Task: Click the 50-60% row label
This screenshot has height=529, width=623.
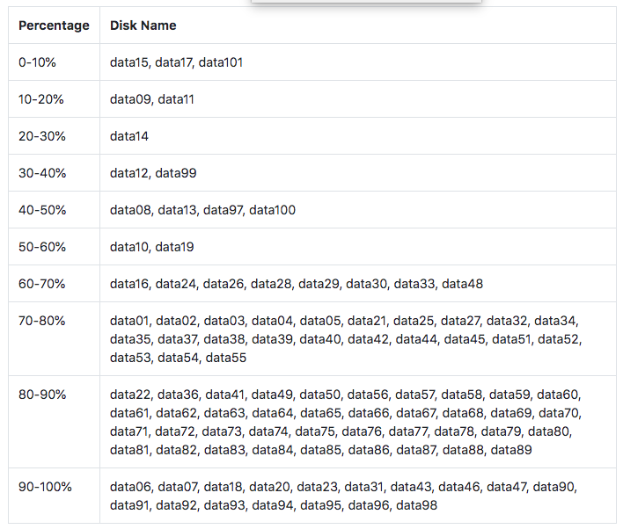Action: tap(42, 247)
